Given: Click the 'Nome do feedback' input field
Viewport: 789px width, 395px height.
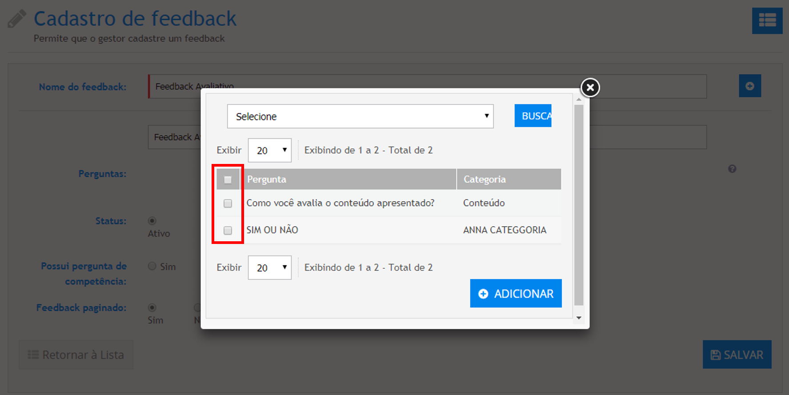Looking at the screenshot, I should 427,86.
